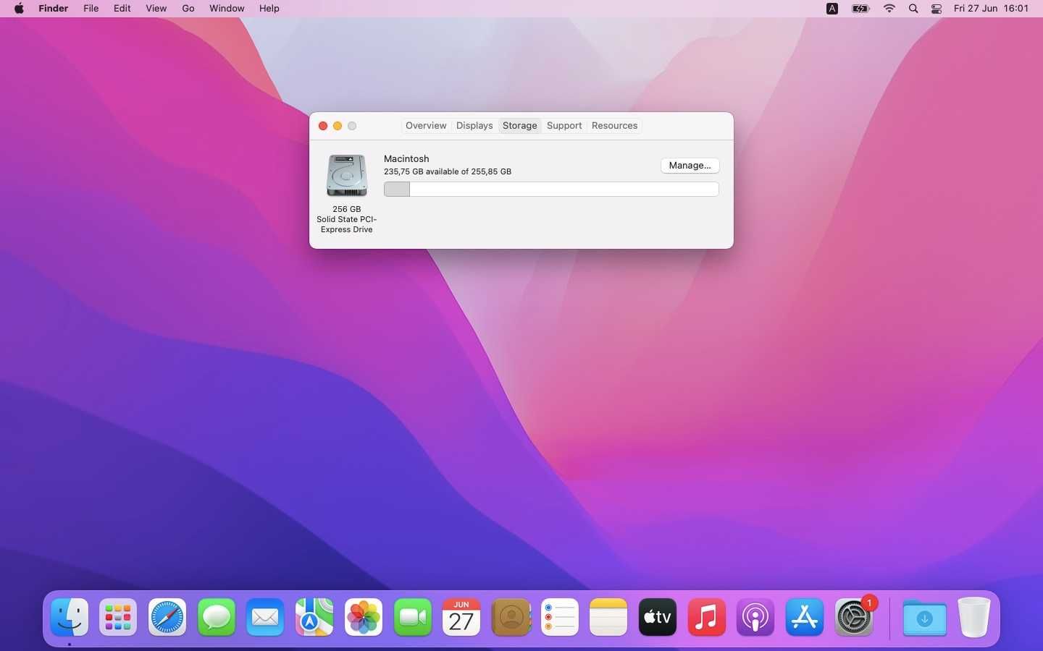
Task: Open Mail app in Dock
Action: tap(265, 618)
